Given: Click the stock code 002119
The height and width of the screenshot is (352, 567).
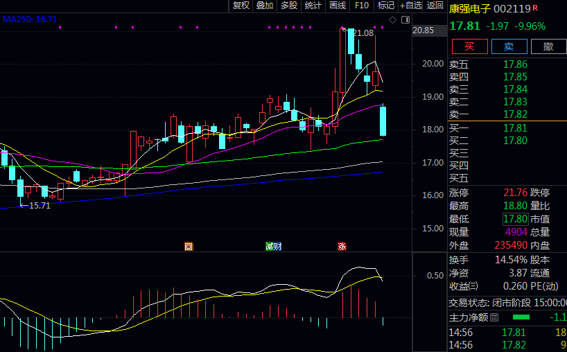Looking at the screenshot, I should click(x=512, y=9).
